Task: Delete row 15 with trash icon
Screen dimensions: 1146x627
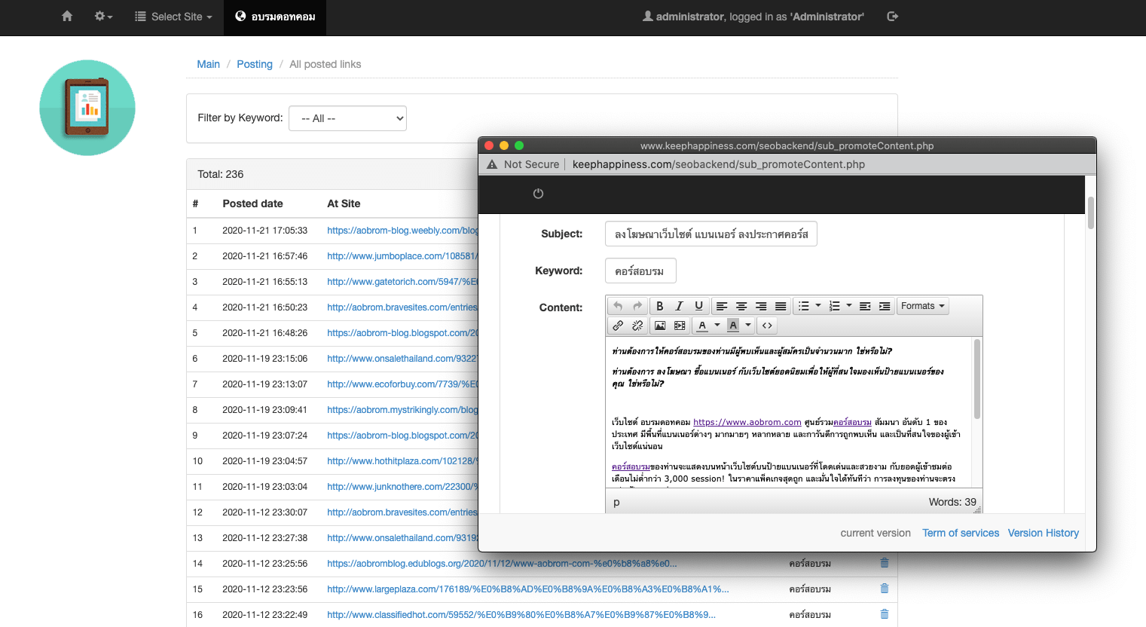Action: click(885, 589)
